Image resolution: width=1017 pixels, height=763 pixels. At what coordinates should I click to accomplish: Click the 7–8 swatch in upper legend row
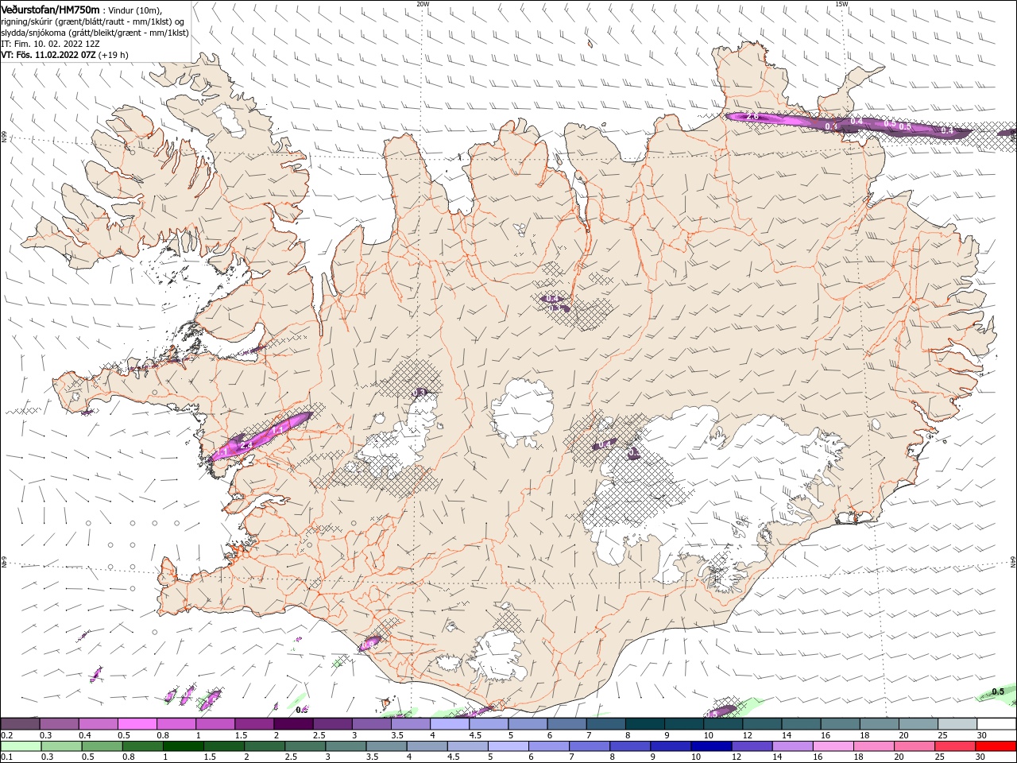[x=605, y=724]
